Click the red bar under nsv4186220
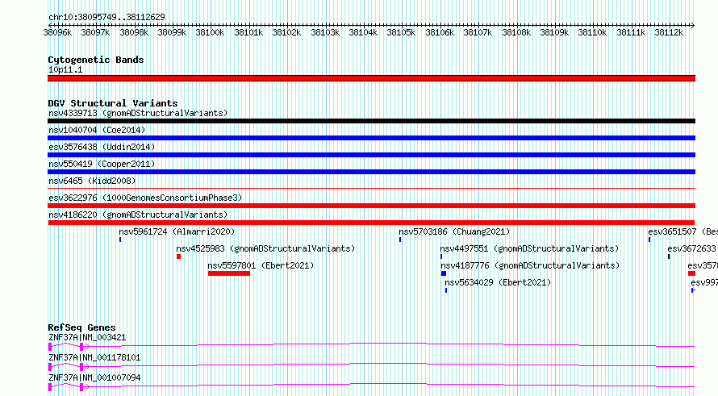 [x=371, y=223]
